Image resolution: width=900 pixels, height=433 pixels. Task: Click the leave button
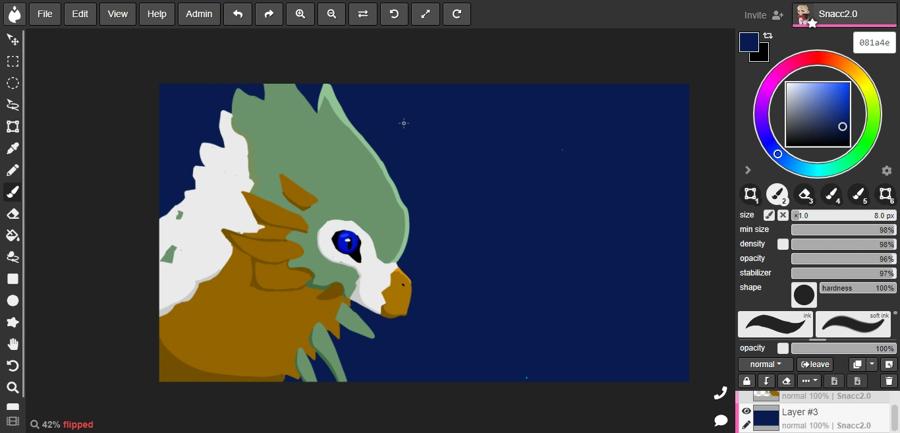(815, 364)
